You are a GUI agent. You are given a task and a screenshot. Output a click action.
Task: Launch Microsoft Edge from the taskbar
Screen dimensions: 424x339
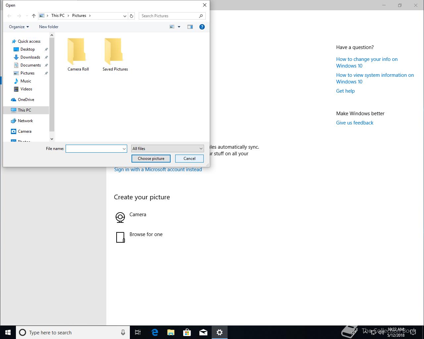(x=155, y=332)
